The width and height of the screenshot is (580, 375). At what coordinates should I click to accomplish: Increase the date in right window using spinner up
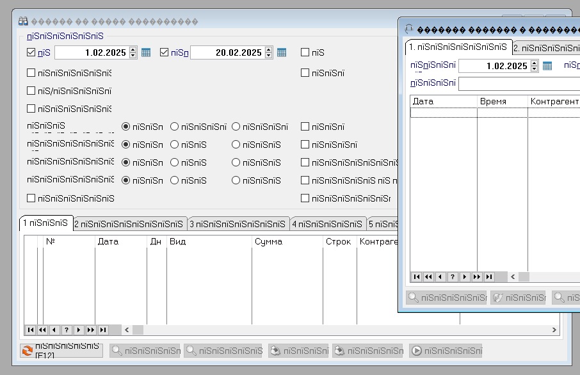(x=535, y=63)
